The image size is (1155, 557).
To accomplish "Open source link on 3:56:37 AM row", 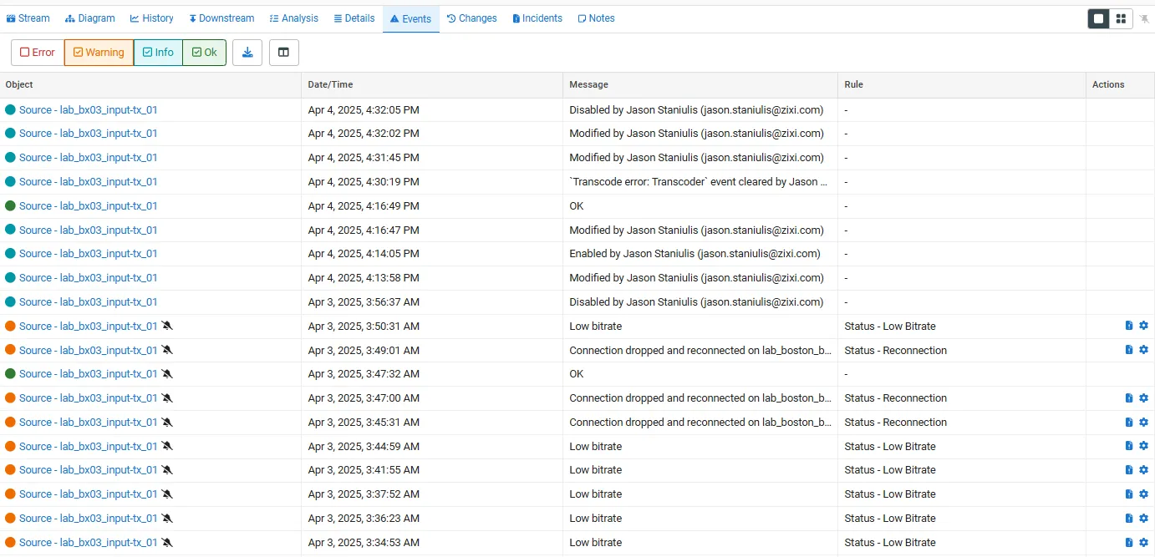I will (88, 302).
